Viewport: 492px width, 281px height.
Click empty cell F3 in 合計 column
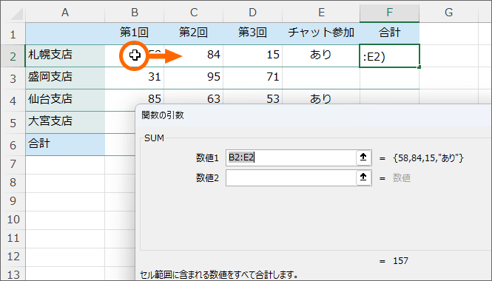tap(389, 78)
